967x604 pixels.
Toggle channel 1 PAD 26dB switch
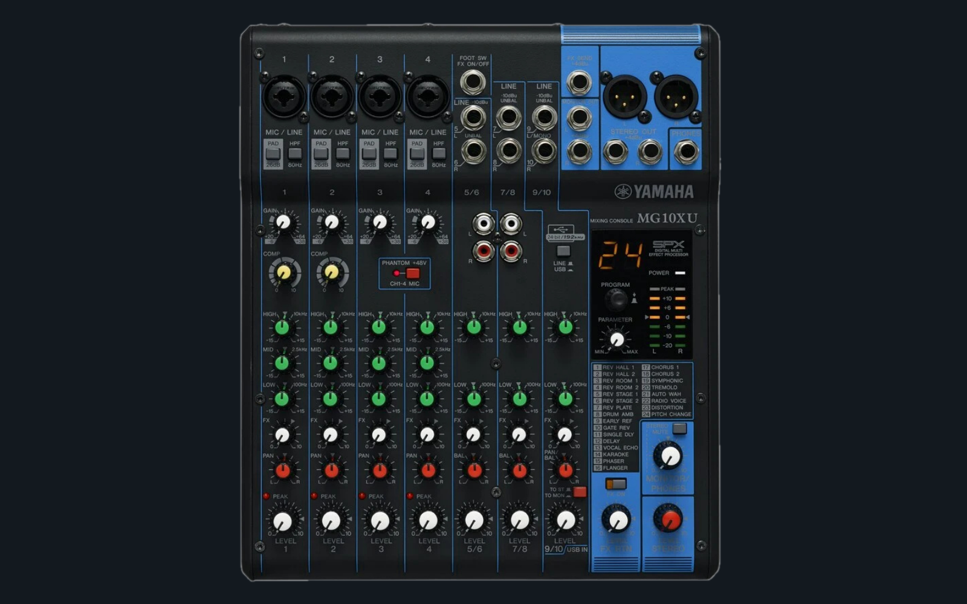[273, 154]
